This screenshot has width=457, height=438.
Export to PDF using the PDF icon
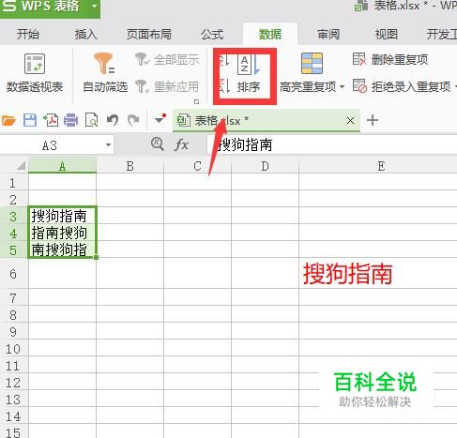[51, 120]
